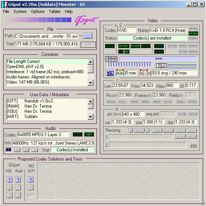Select audio stream 3 toggle
Viewport: 206px width, 206px height.
tap(26, 150)
